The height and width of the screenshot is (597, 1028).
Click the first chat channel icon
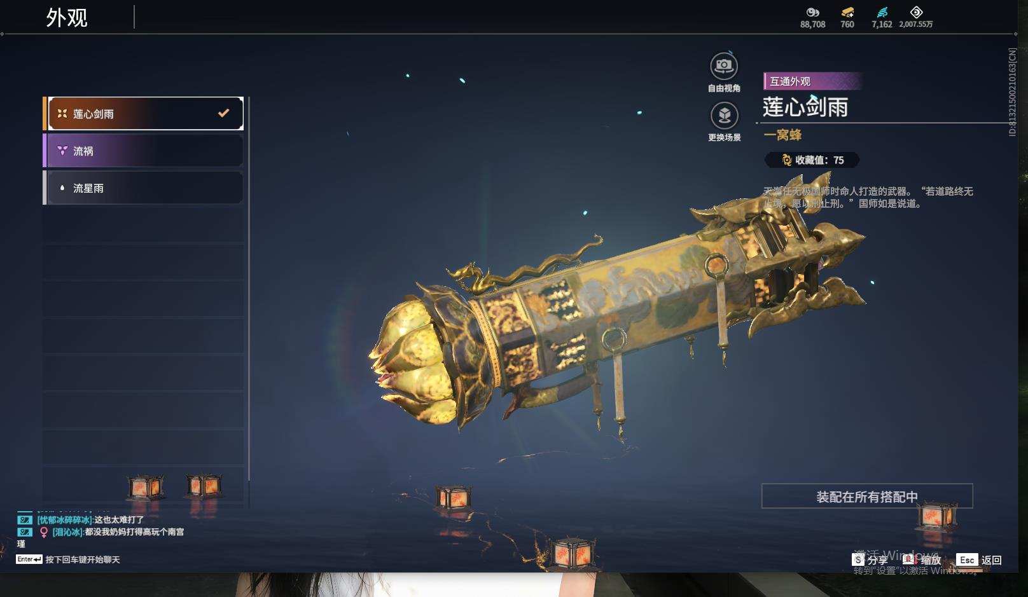pos(24,520)
